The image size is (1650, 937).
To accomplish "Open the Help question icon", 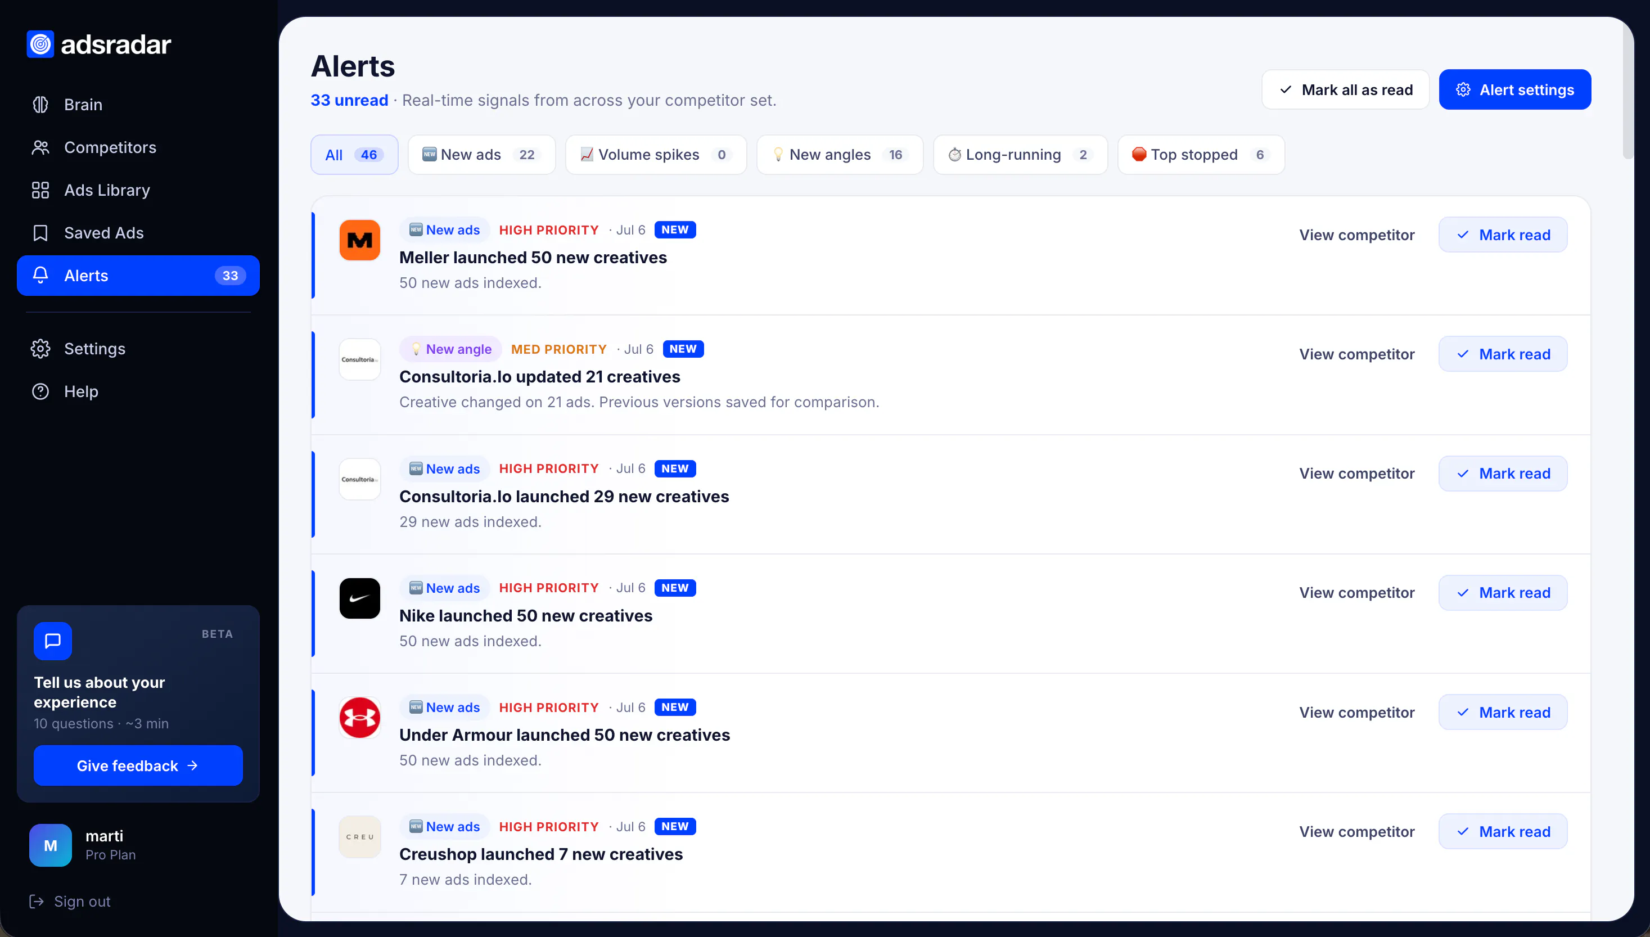I will pyautogui.click(x=40, y=391).
